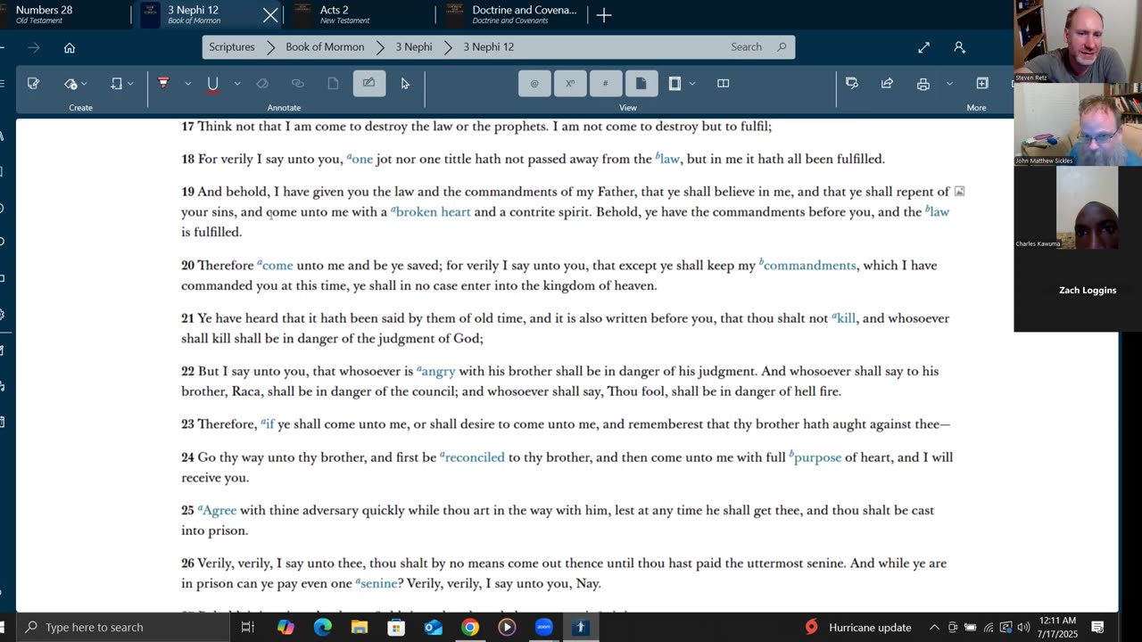This screenshot has height=642, width=1142.
Task: Click the share icon
Action: pos(887,83)
